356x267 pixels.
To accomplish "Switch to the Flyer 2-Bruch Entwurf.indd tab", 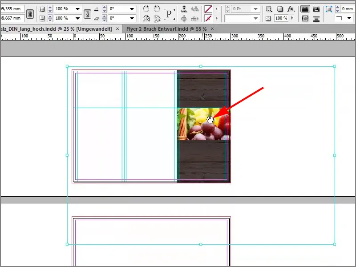I will point(166,29).
